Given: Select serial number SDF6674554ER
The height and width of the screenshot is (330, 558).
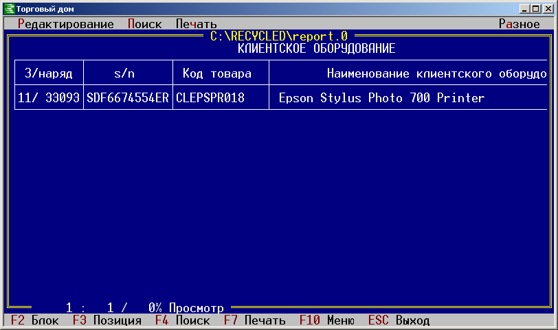Looking at the screenshot, I should [128, 97].
